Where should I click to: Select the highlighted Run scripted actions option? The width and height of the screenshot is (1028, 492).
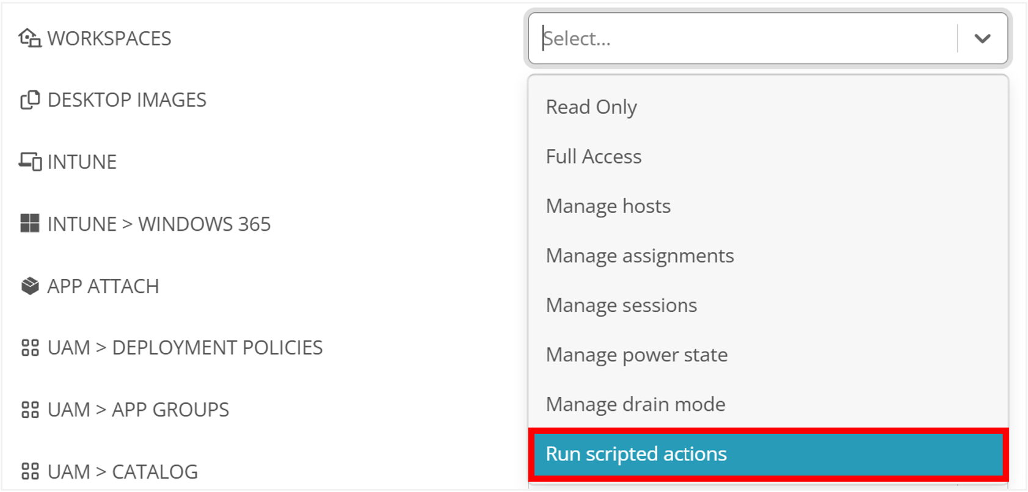(x=636, y=454)
